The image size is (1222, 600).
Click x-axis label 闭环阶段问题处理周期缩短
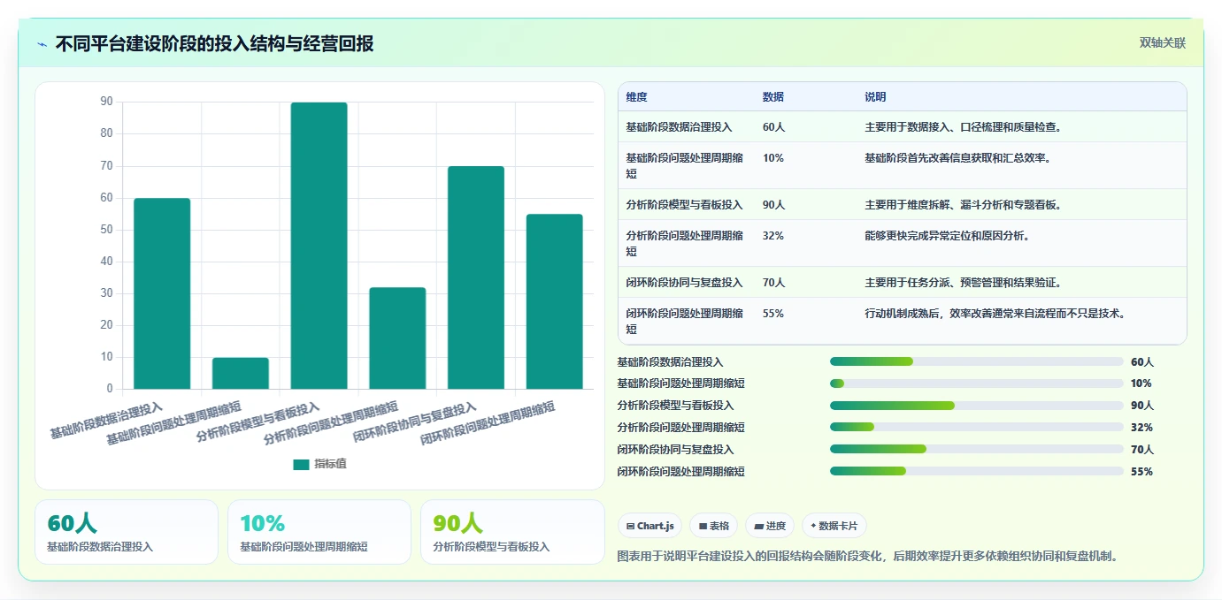[488, 422]
